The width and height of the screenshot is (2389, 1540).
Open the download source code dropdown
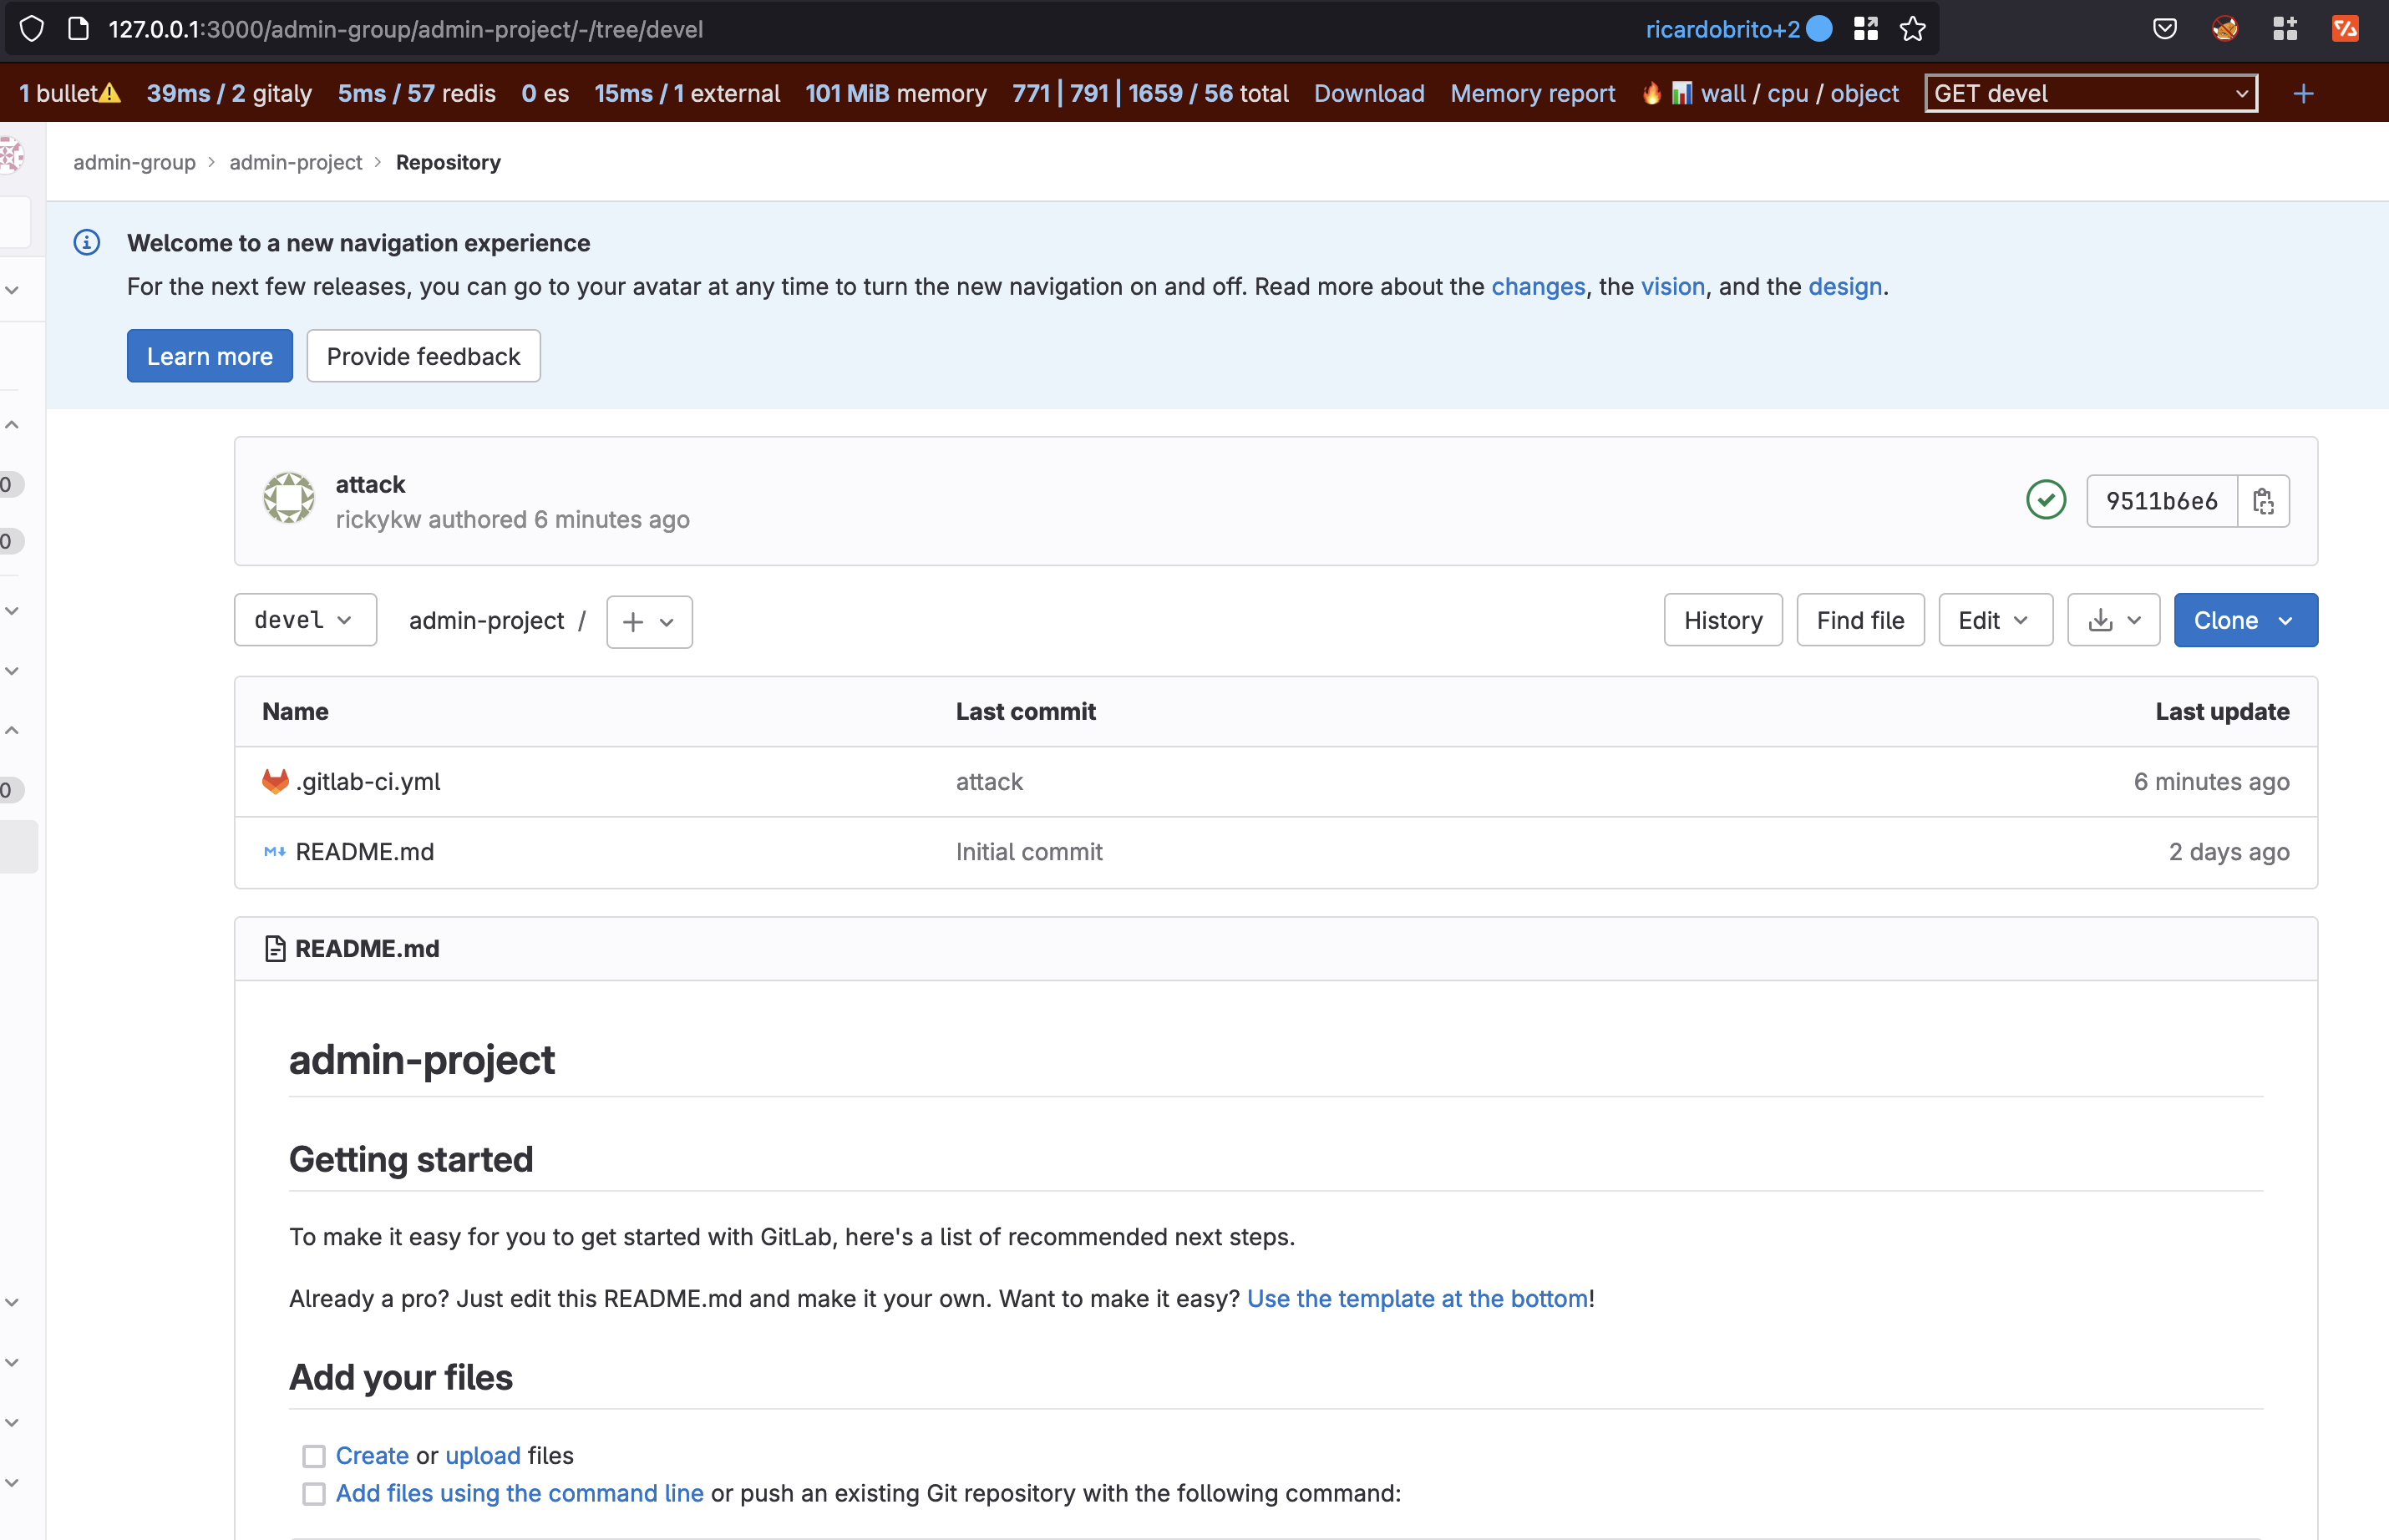click(x=2113, y=620)
